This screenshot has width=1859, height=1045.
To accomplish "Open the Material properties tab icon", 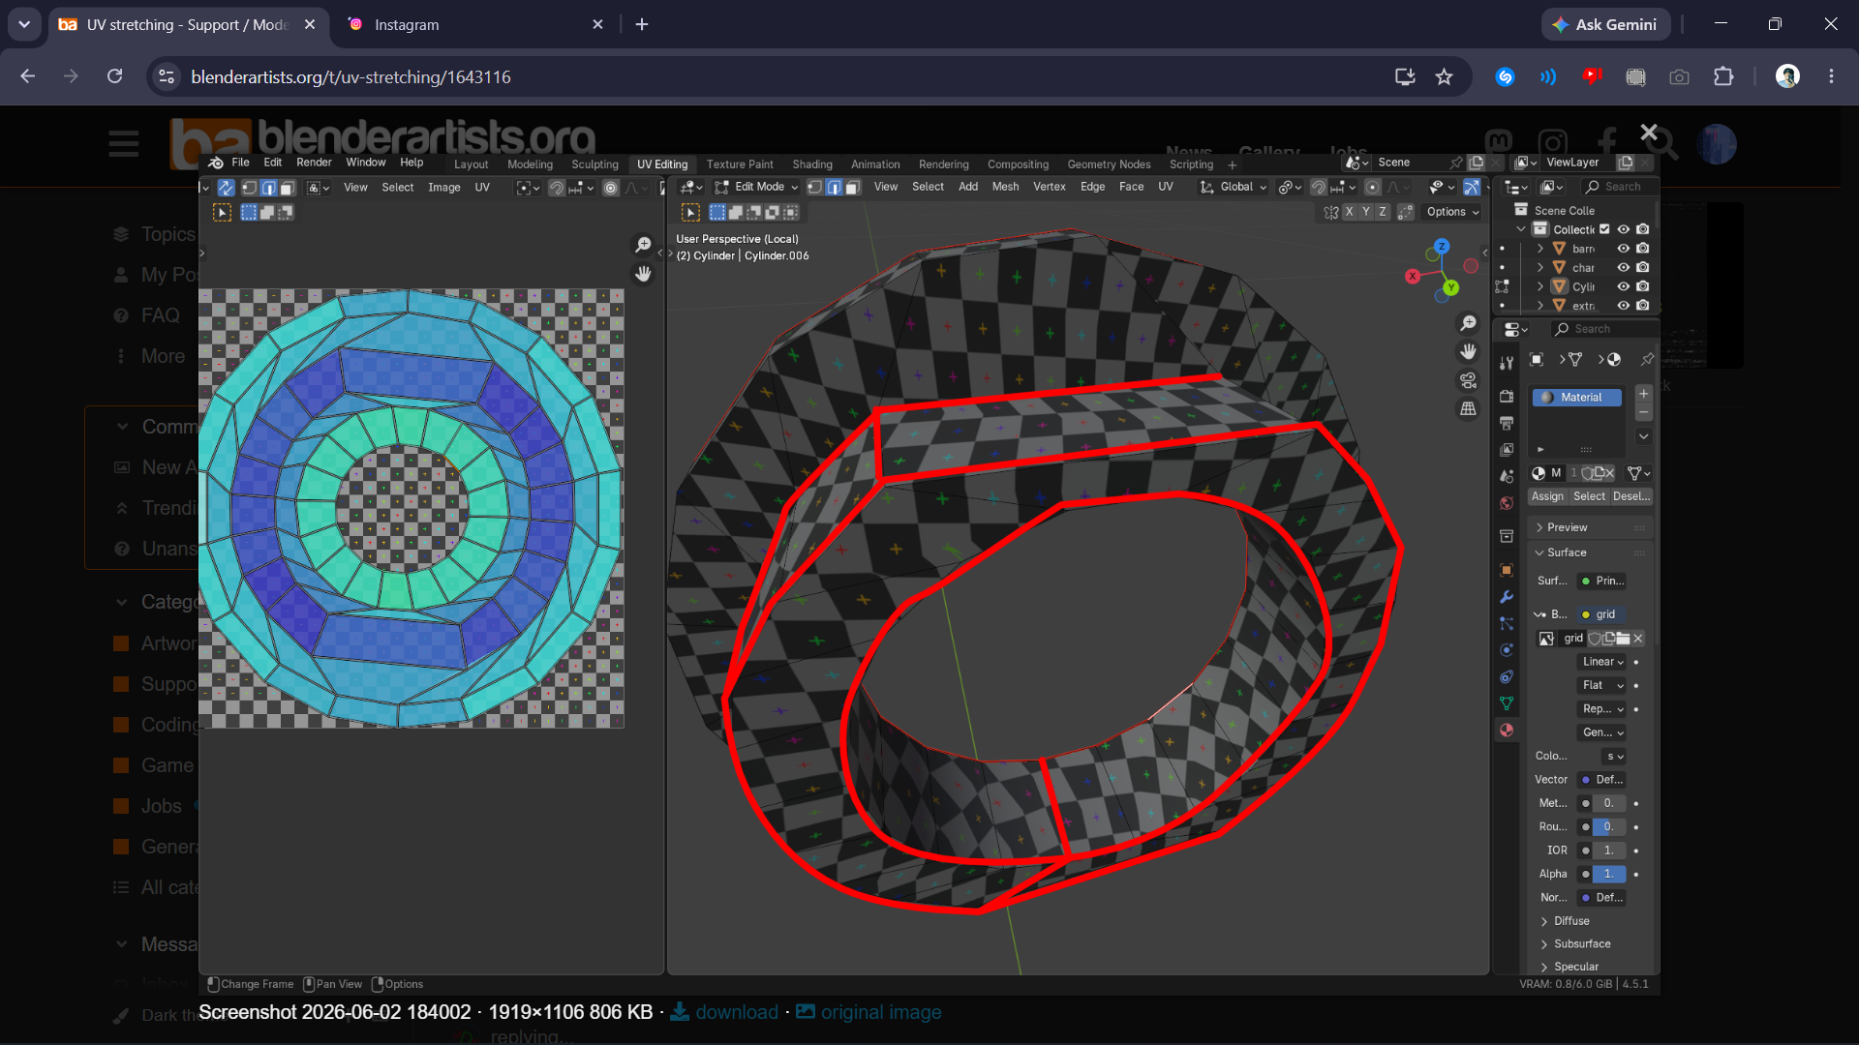I will [x=1506, y=731].
